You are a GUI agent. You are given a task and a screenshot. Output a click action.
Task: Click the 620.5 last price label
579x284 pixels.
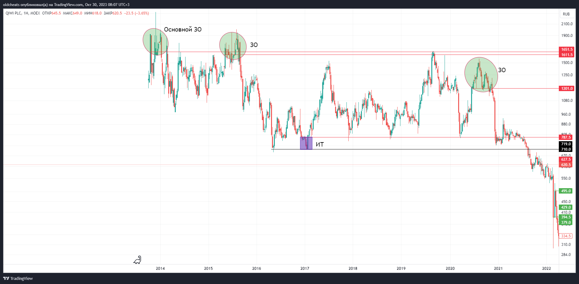click(x=566, y=165)
